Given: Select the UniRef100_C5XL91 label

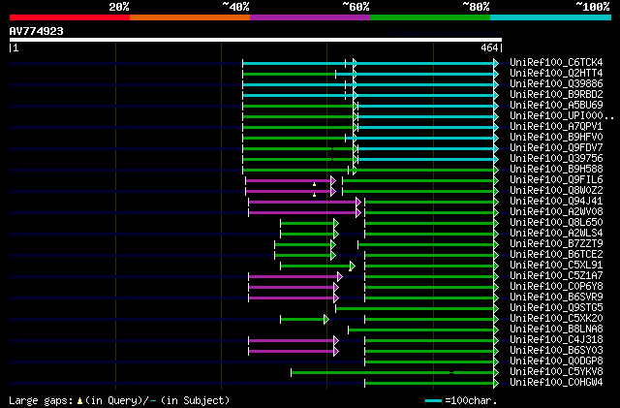Looking at the screenshot, I should pyautogui.click(x=556, y=266).
